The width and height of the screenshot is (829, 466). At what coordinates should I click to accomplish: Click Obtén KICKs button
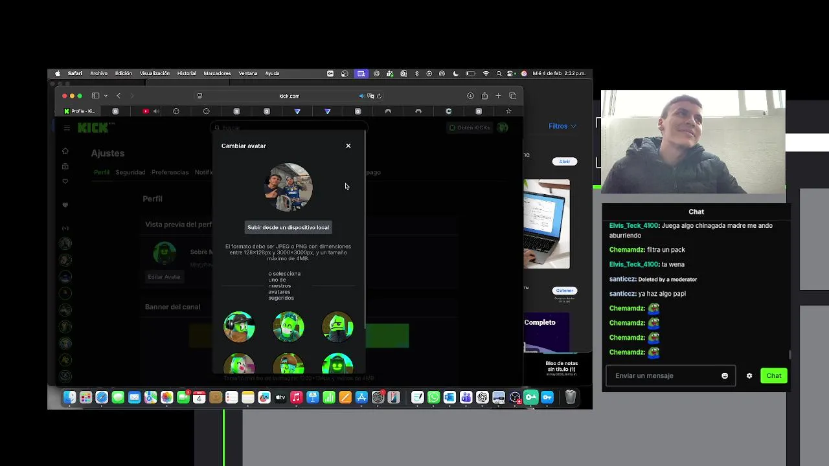click(x=470, y=128)
